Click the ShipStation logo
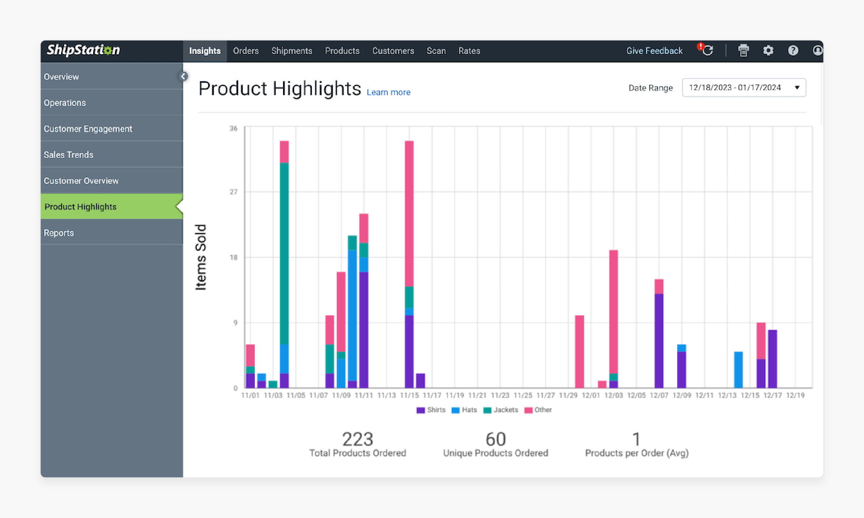864x518 pixels. click(84, 50)
